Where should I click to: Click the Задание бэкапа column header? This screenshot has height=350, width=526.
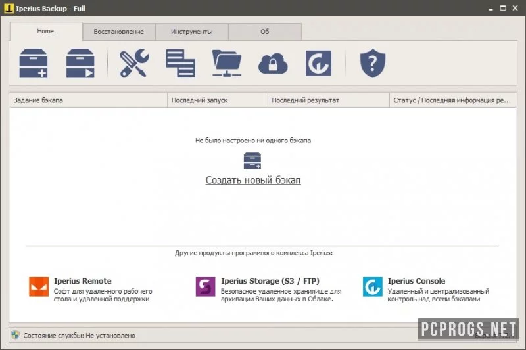pyautogui.click(x=88, y=100)
